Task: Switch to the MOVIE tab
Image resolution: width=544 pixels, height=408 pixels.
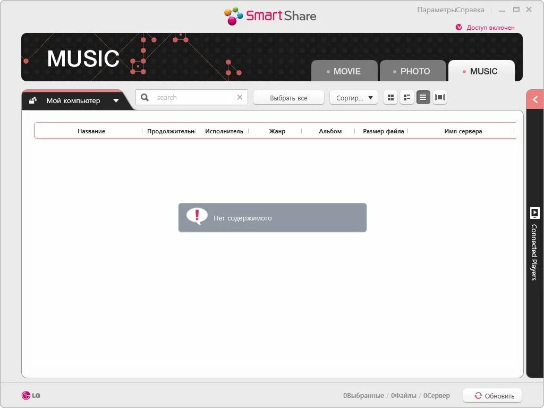Action: point(344,71)
